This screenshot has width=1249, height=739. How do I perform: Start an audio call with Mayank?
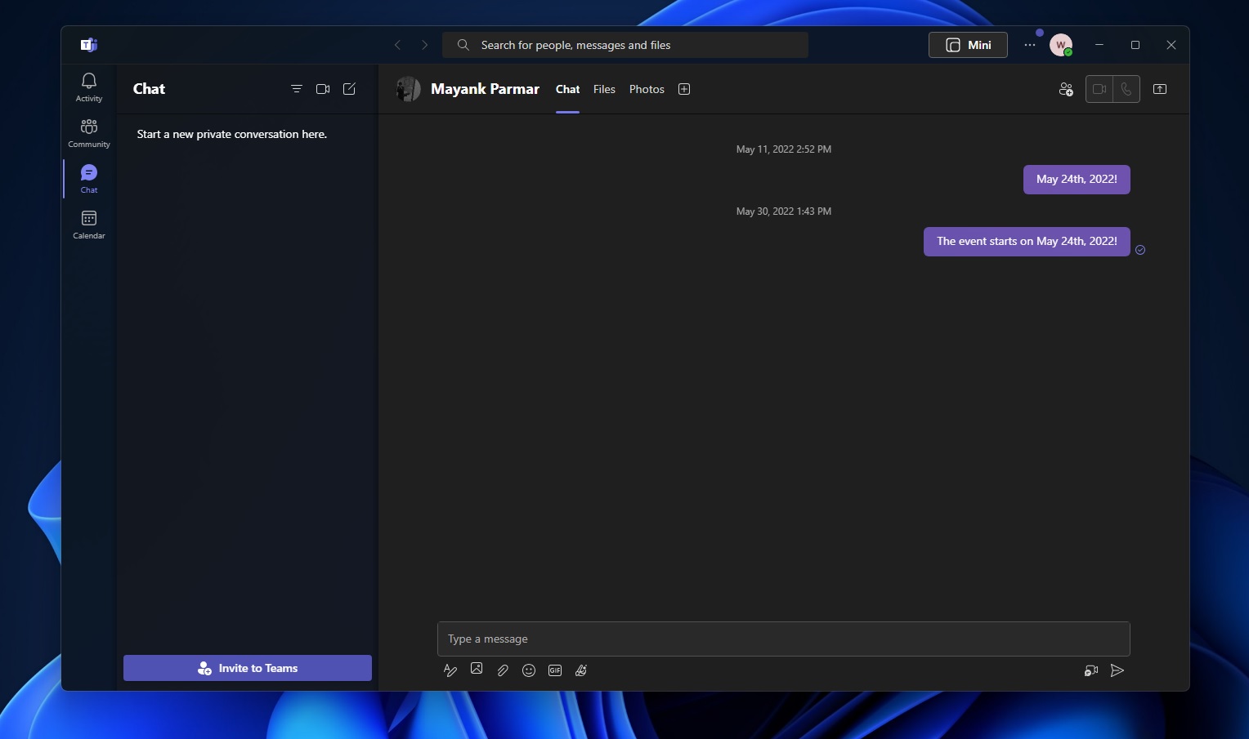click(1126, 89)
